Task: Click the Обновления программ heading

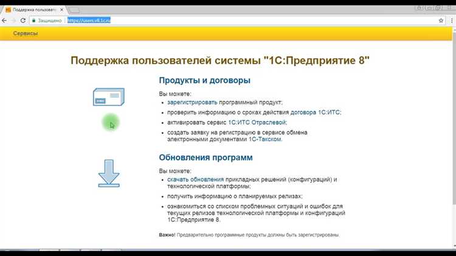Action: 206,157
